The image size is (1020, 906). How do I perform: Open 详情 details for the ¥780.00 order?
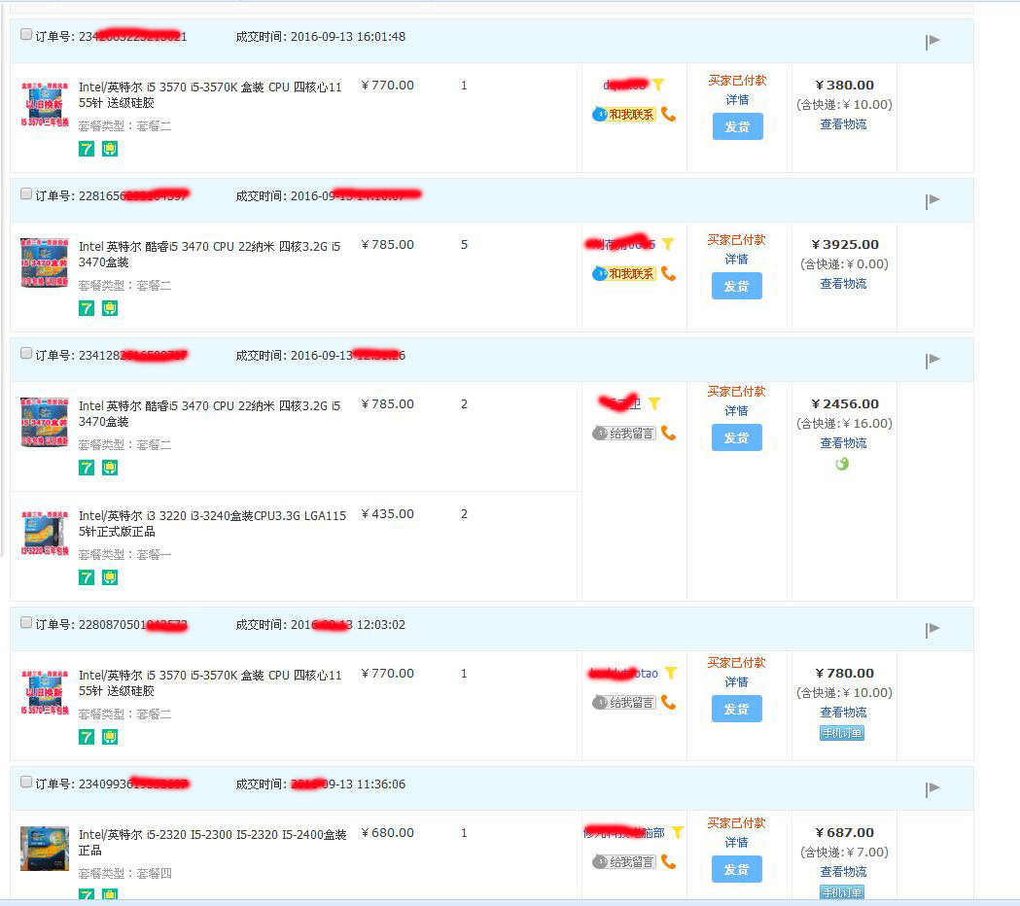tap(737, 681)
